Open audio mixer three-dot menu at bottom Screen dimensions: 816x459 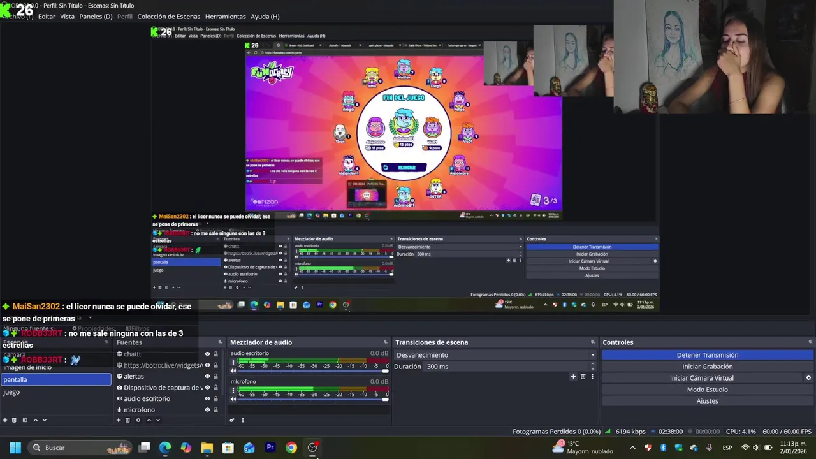click(242, 420)
